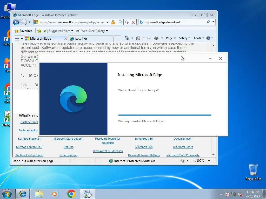Click the Compatibility View icon
This screenshot has height=199, width=266.
tap(120, 22)
